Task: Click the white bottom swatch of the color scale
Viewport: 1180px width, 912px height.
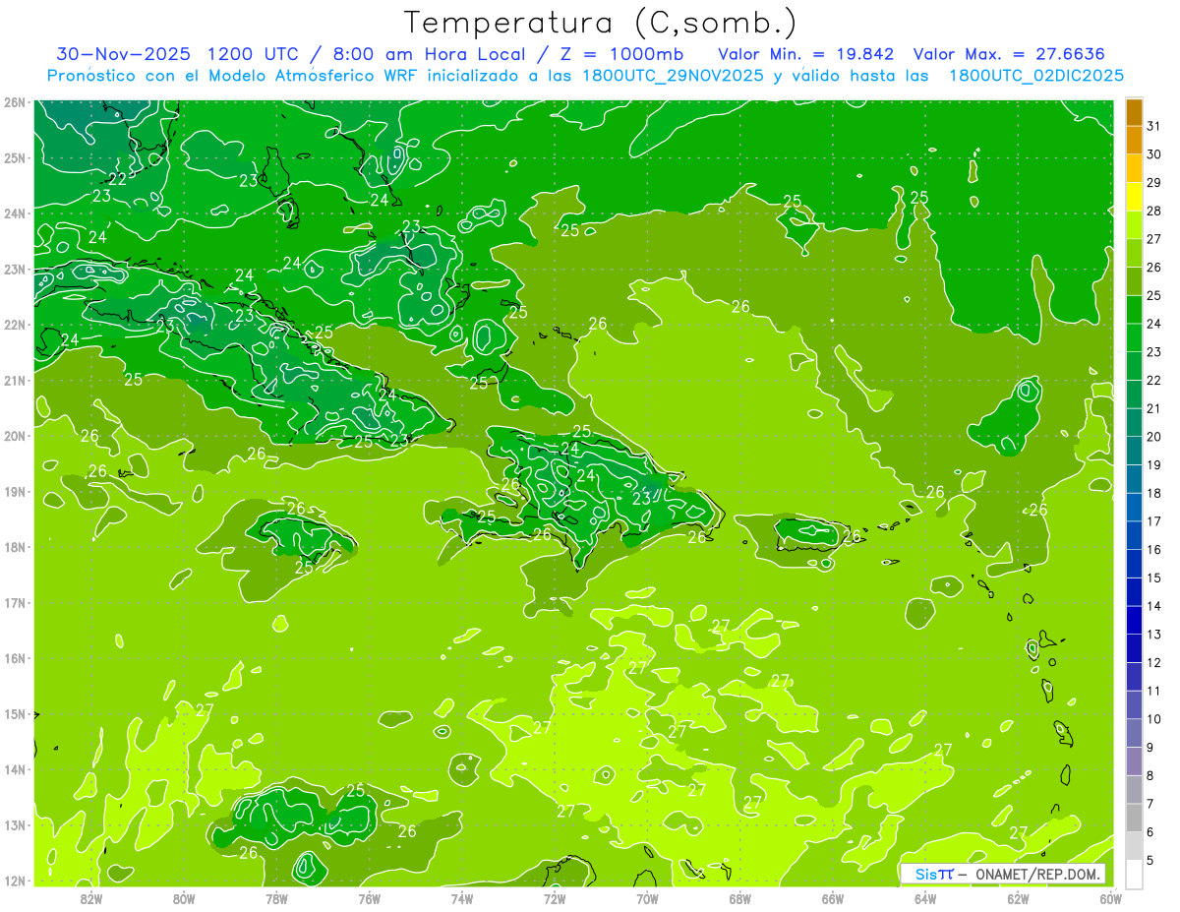Action: pos(1134,874)
